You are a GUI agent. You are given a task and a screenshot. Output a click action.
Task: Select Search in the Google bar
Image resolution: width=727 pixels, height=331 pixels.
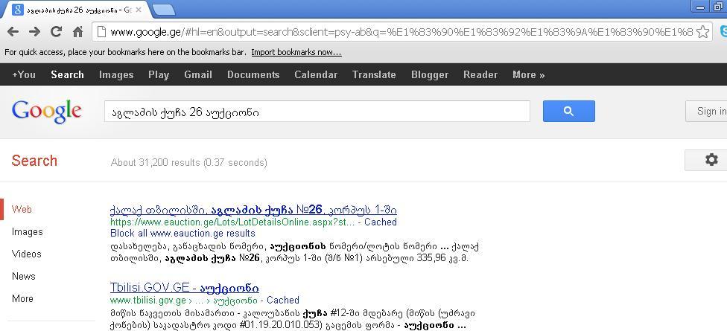[x=67, y=74]
